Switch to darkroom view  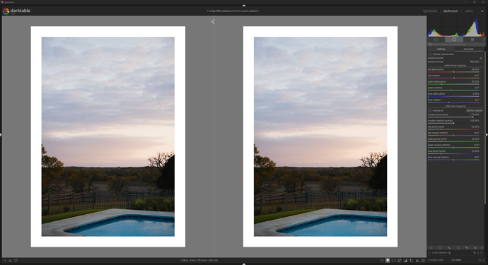click(451, 11)
